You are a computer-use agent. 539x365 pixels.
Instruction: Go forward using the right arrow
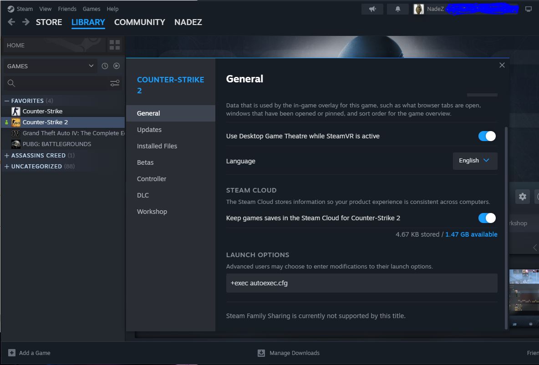[x=26, y=22]
